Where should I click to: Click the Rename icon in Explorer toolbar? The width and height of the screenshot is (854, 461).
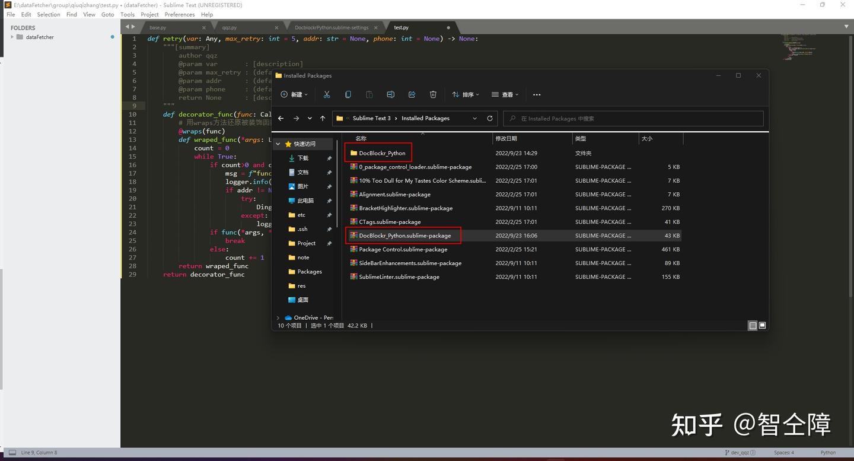coord(390,94)
